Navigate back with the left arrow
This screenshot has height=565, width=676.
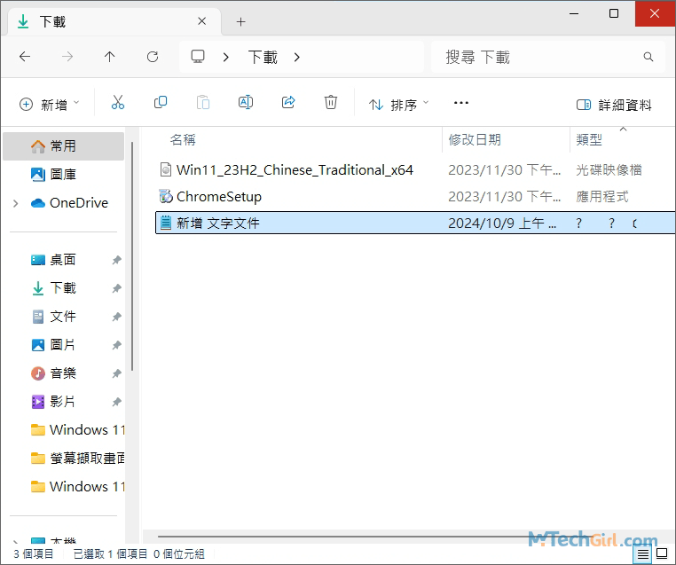tap(25, 57)
